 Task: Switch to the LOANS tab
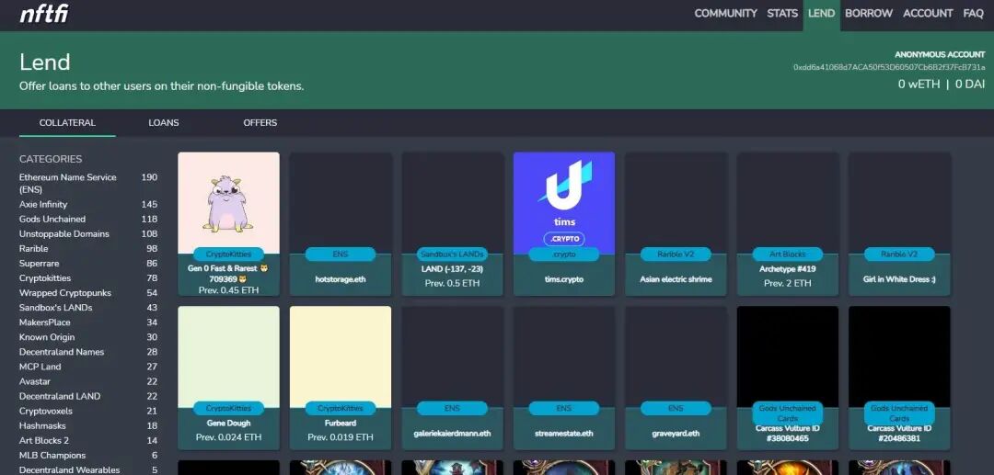click(x=164, y=123)
